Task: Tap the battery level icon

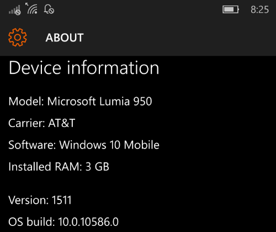Action: [x=231, y=9]
